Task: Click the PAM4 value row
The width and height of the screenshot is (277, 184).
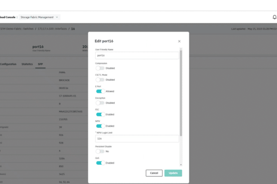Action: tap(62, 72)
